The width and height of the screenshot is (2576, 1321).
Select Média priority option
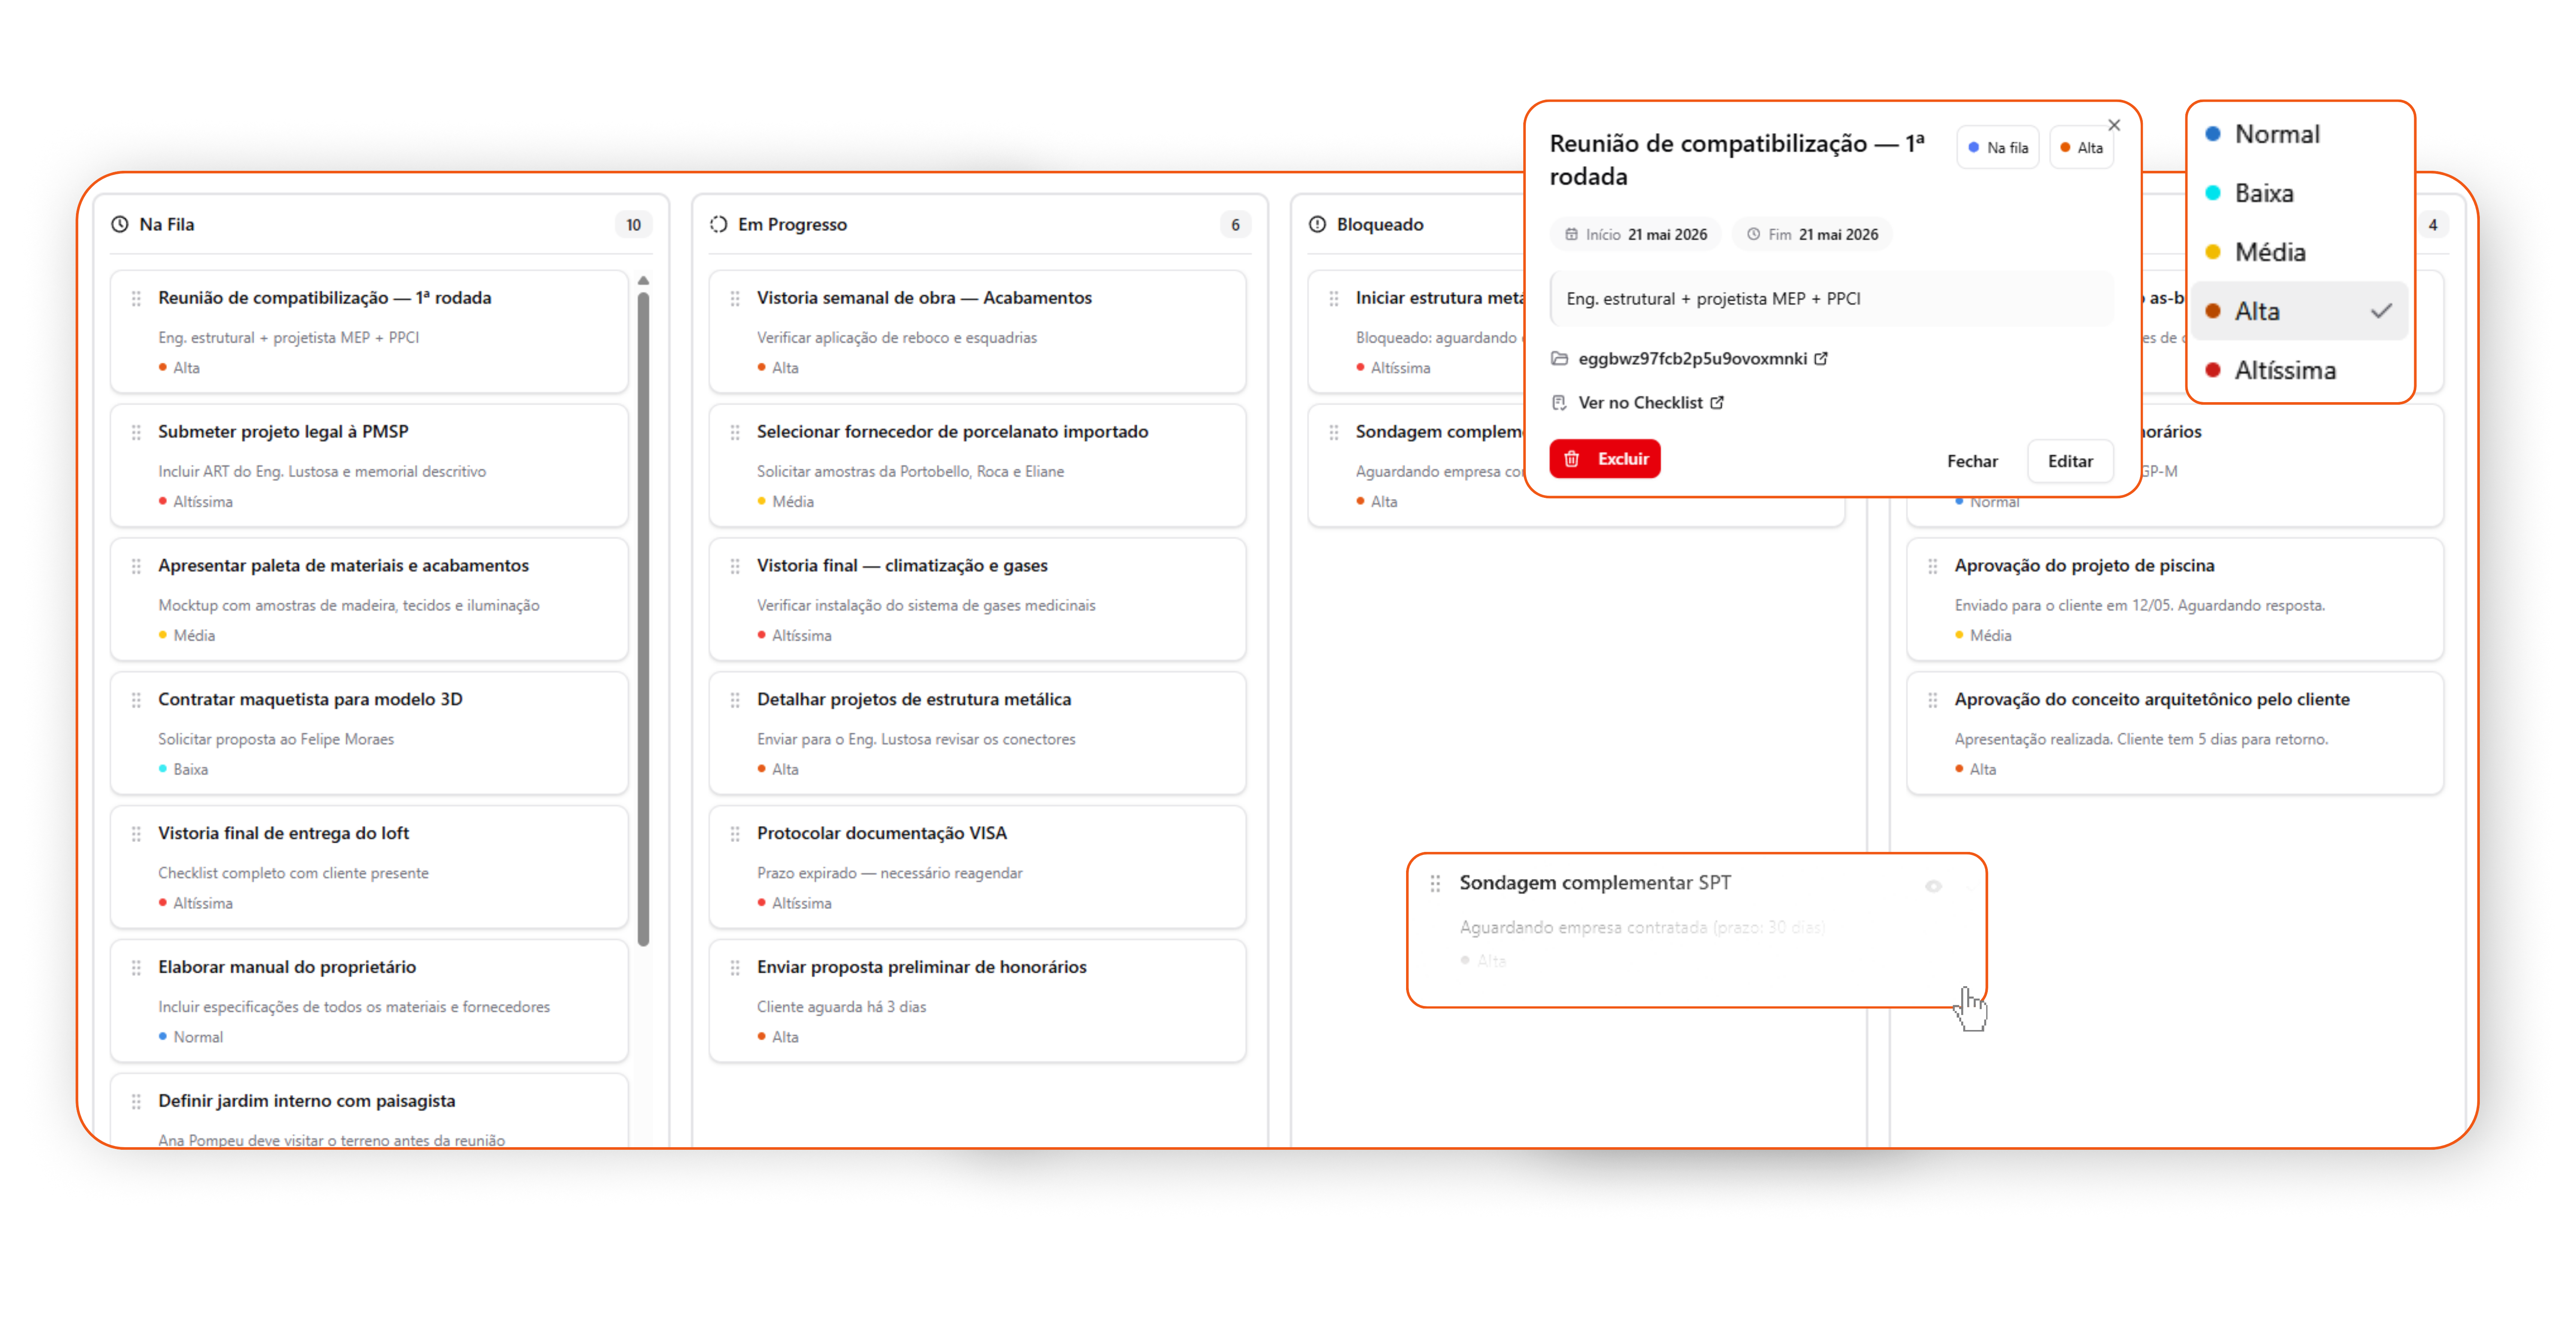[x=2300, y=252]
